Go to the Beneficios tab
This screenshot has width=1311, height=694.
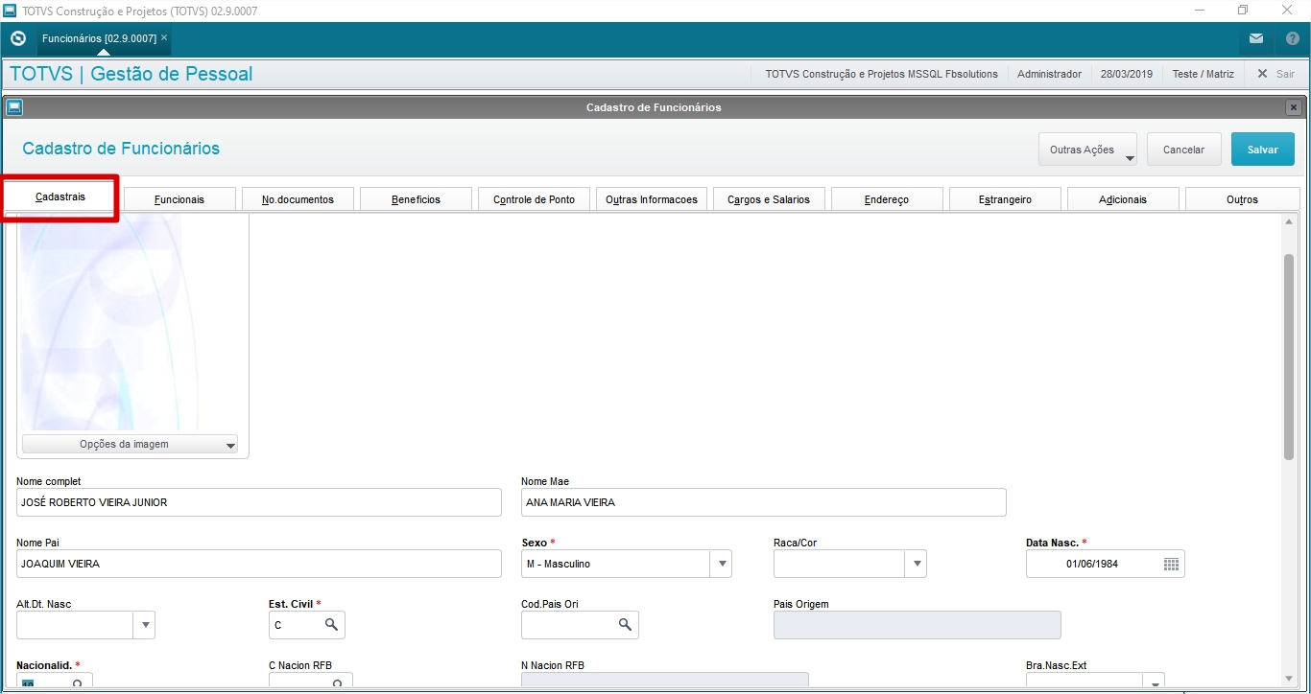pyautogui.click(x=416, y=199)
